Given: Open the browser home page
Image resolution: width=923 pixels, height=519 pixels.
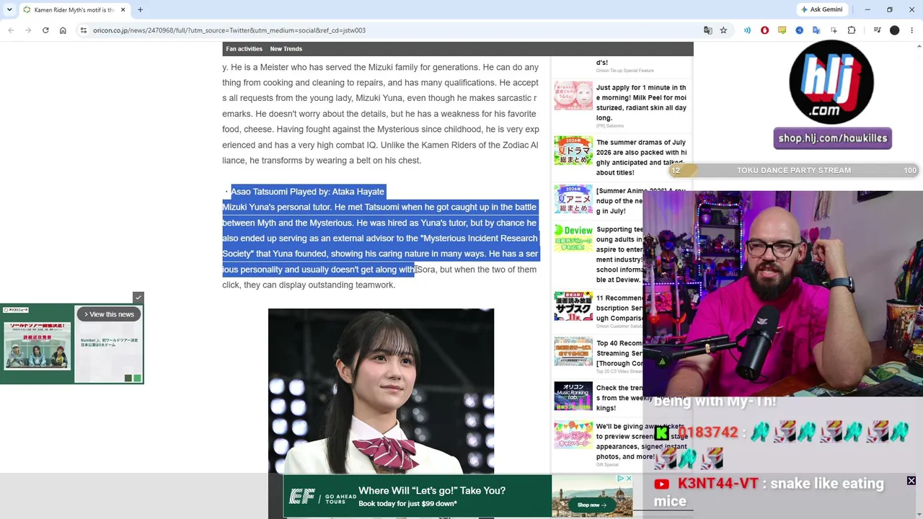Looking at the screenshot, I should pyautogui.click(x=63, y=30).
